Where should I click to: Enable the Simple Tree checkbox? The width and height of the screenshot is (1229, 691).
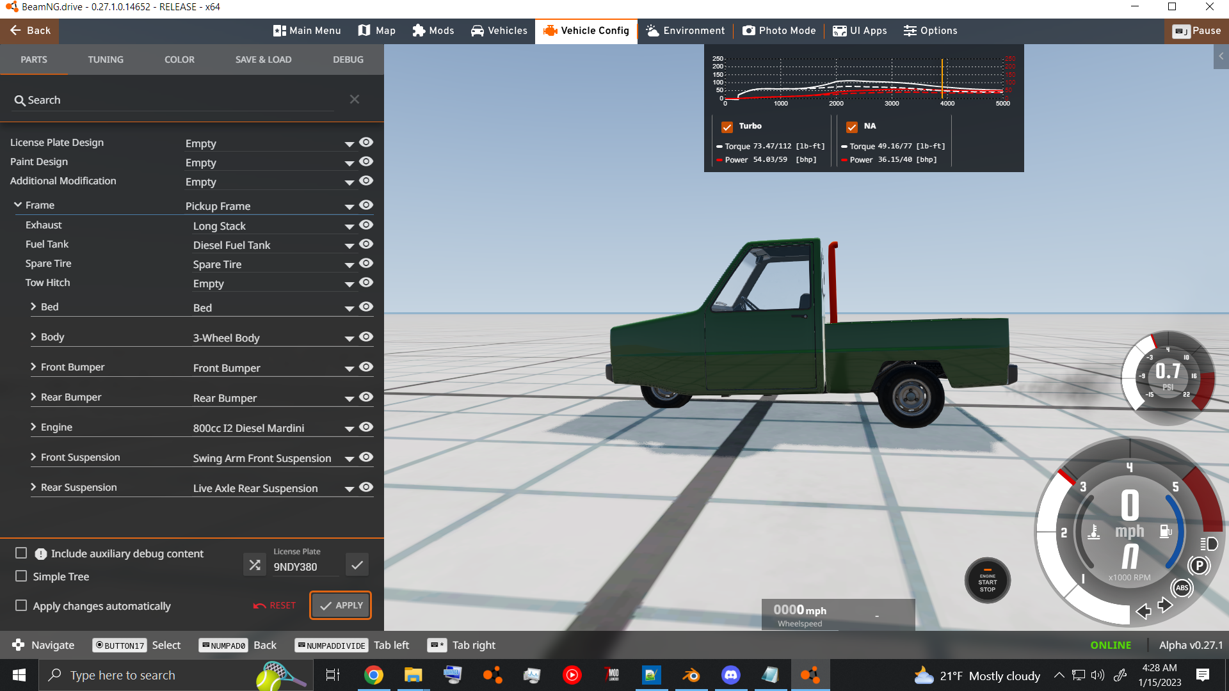coord(21,576)
